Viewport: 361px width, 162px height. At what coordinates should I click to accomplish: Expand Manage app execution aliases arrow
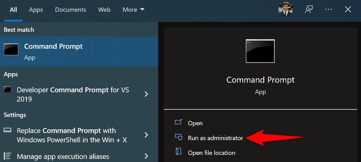tap(147, 156)
